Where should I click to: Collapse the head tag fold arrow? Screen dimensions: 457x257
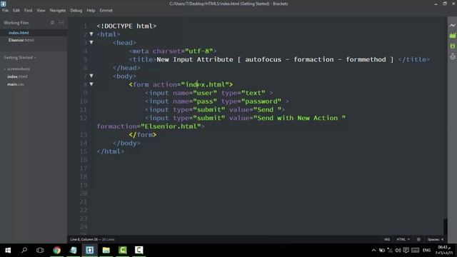[x=91, y=43]
